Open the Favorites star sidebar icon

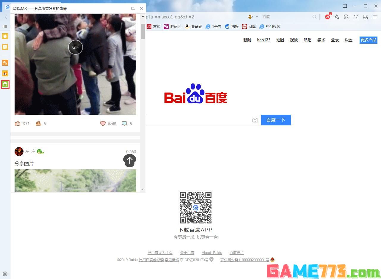[x=5, y=36]
